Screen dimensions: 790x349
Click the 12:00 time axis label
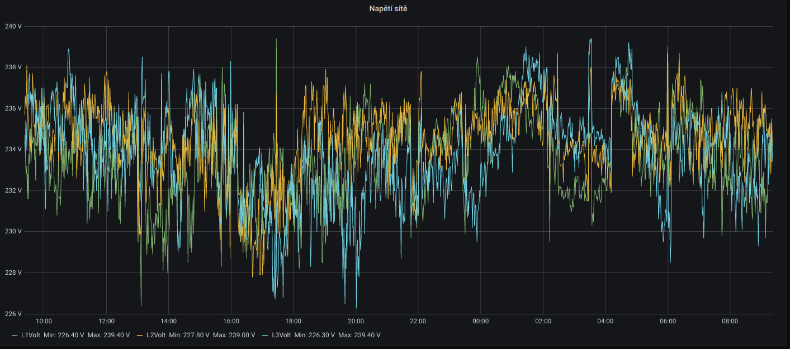[106, 321]
